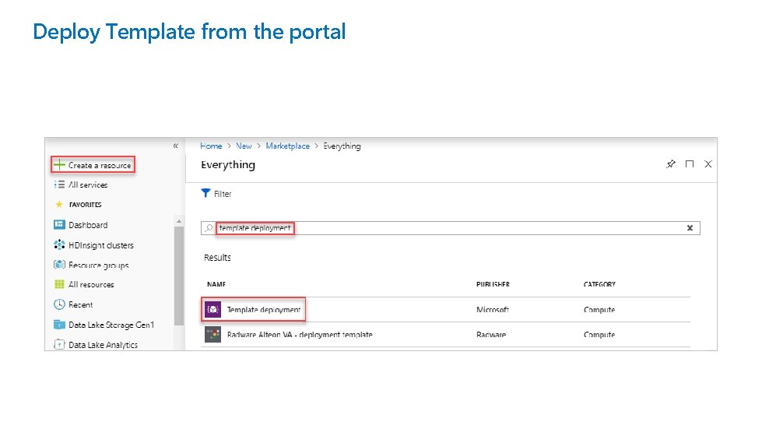This screenshot has height=429, width=762.
Task: Navigate to New breadcrumb link
Action: [244, 146]
